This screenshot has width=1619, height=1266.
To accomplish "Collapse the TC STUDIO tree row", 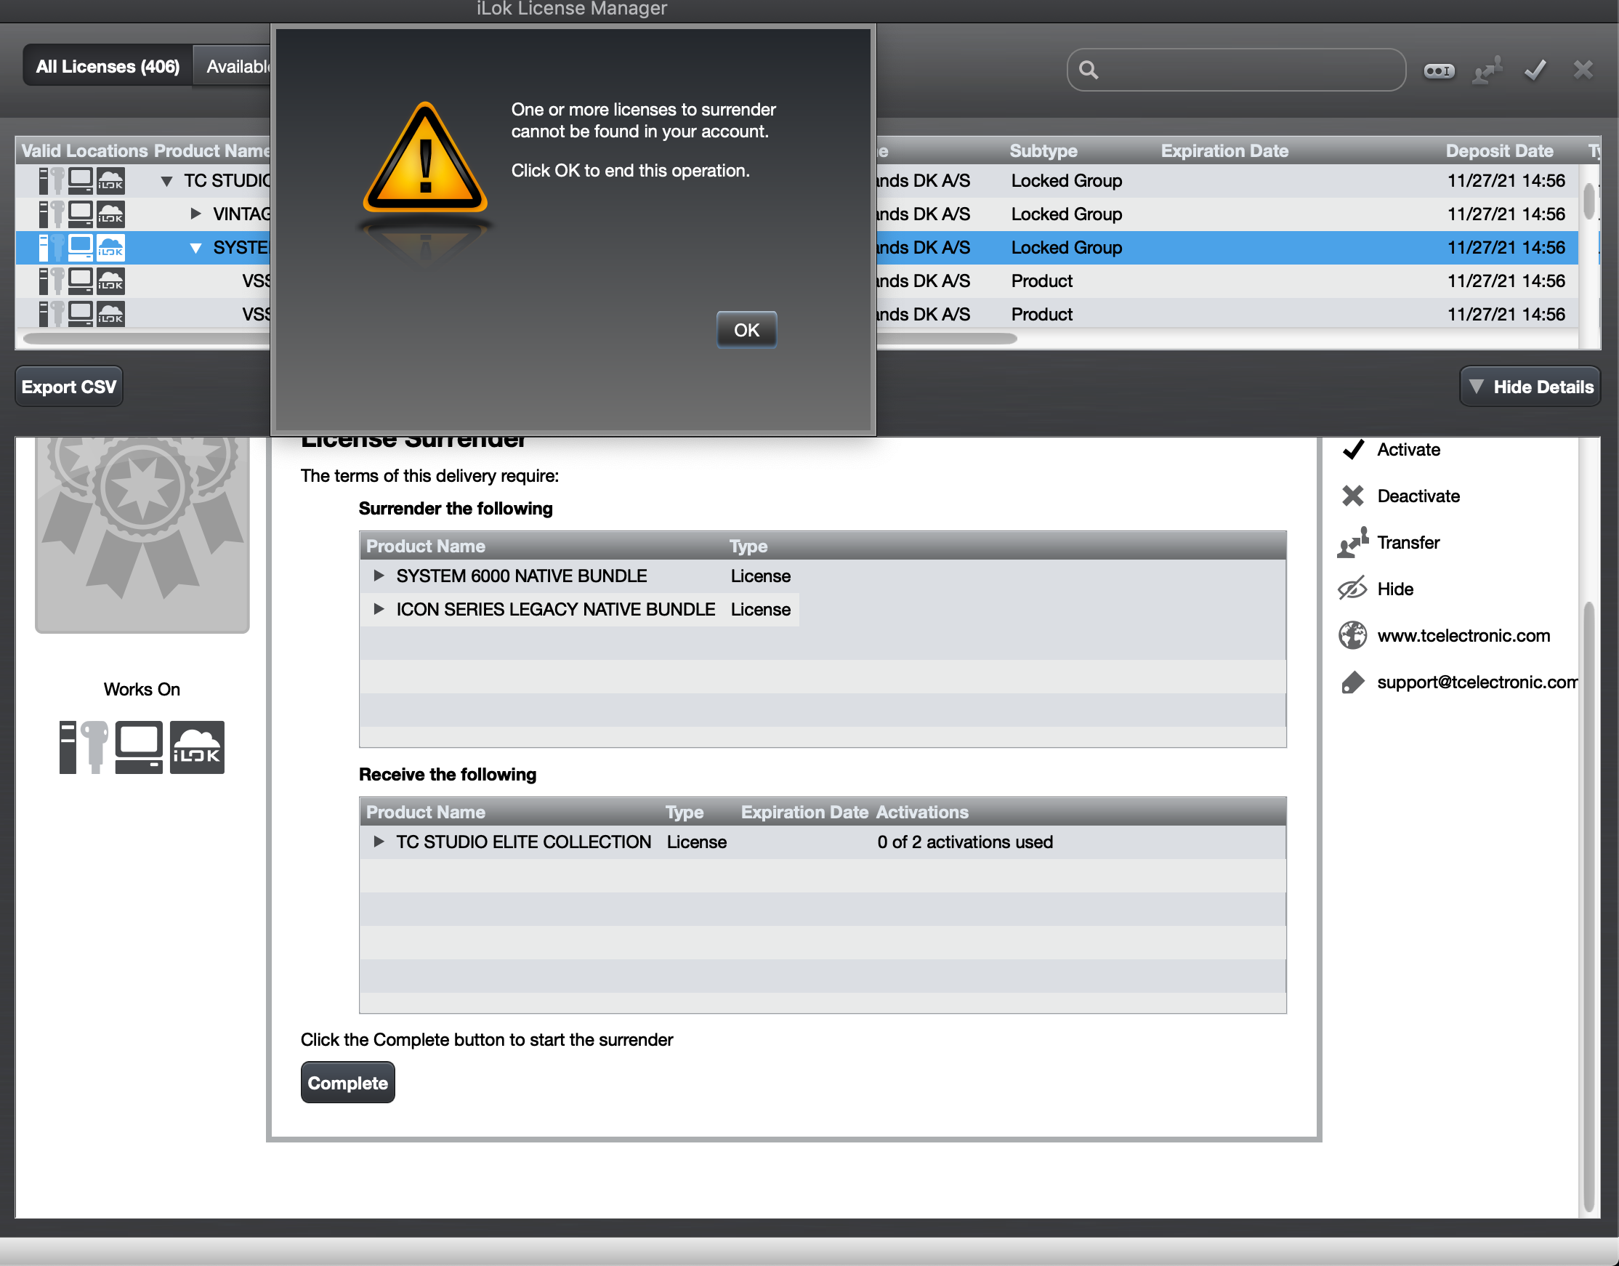I will [x=167, y=181].
